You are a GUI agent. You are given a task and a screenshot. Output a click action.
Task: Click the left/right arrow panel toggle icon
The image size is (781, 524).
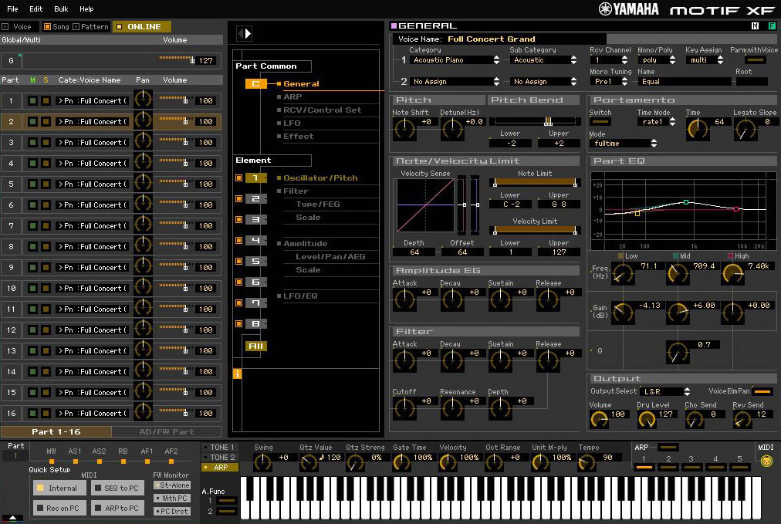coord(244,33)
